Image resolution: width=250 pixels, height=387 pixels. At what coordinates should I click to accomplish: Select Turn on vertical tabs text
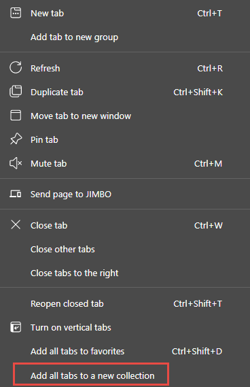[x=71, y=328]
